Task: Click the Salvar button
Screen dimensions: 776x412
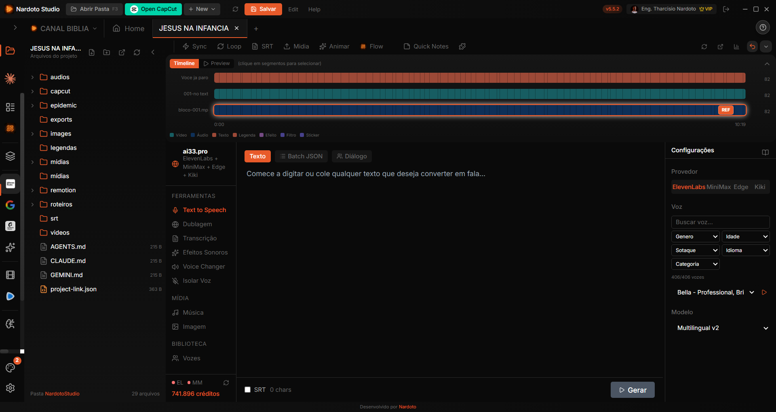Action: point(263,9)
